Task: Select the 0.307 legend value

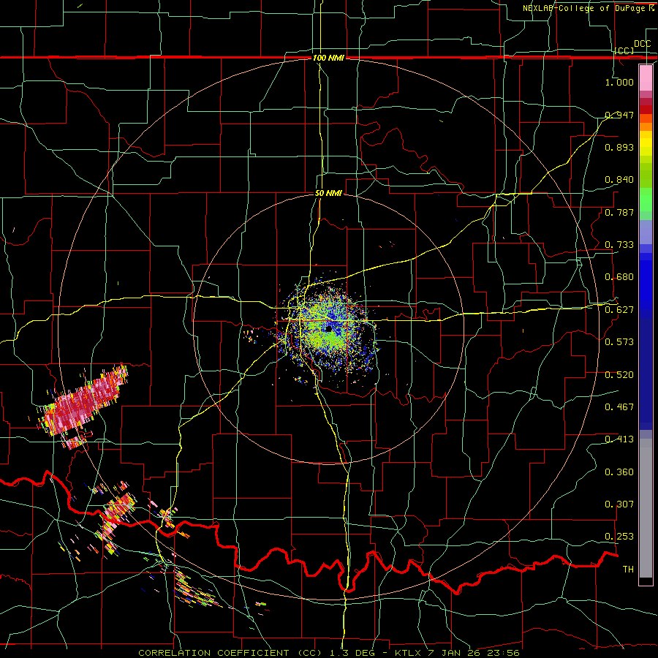Action: coord(619,504)
